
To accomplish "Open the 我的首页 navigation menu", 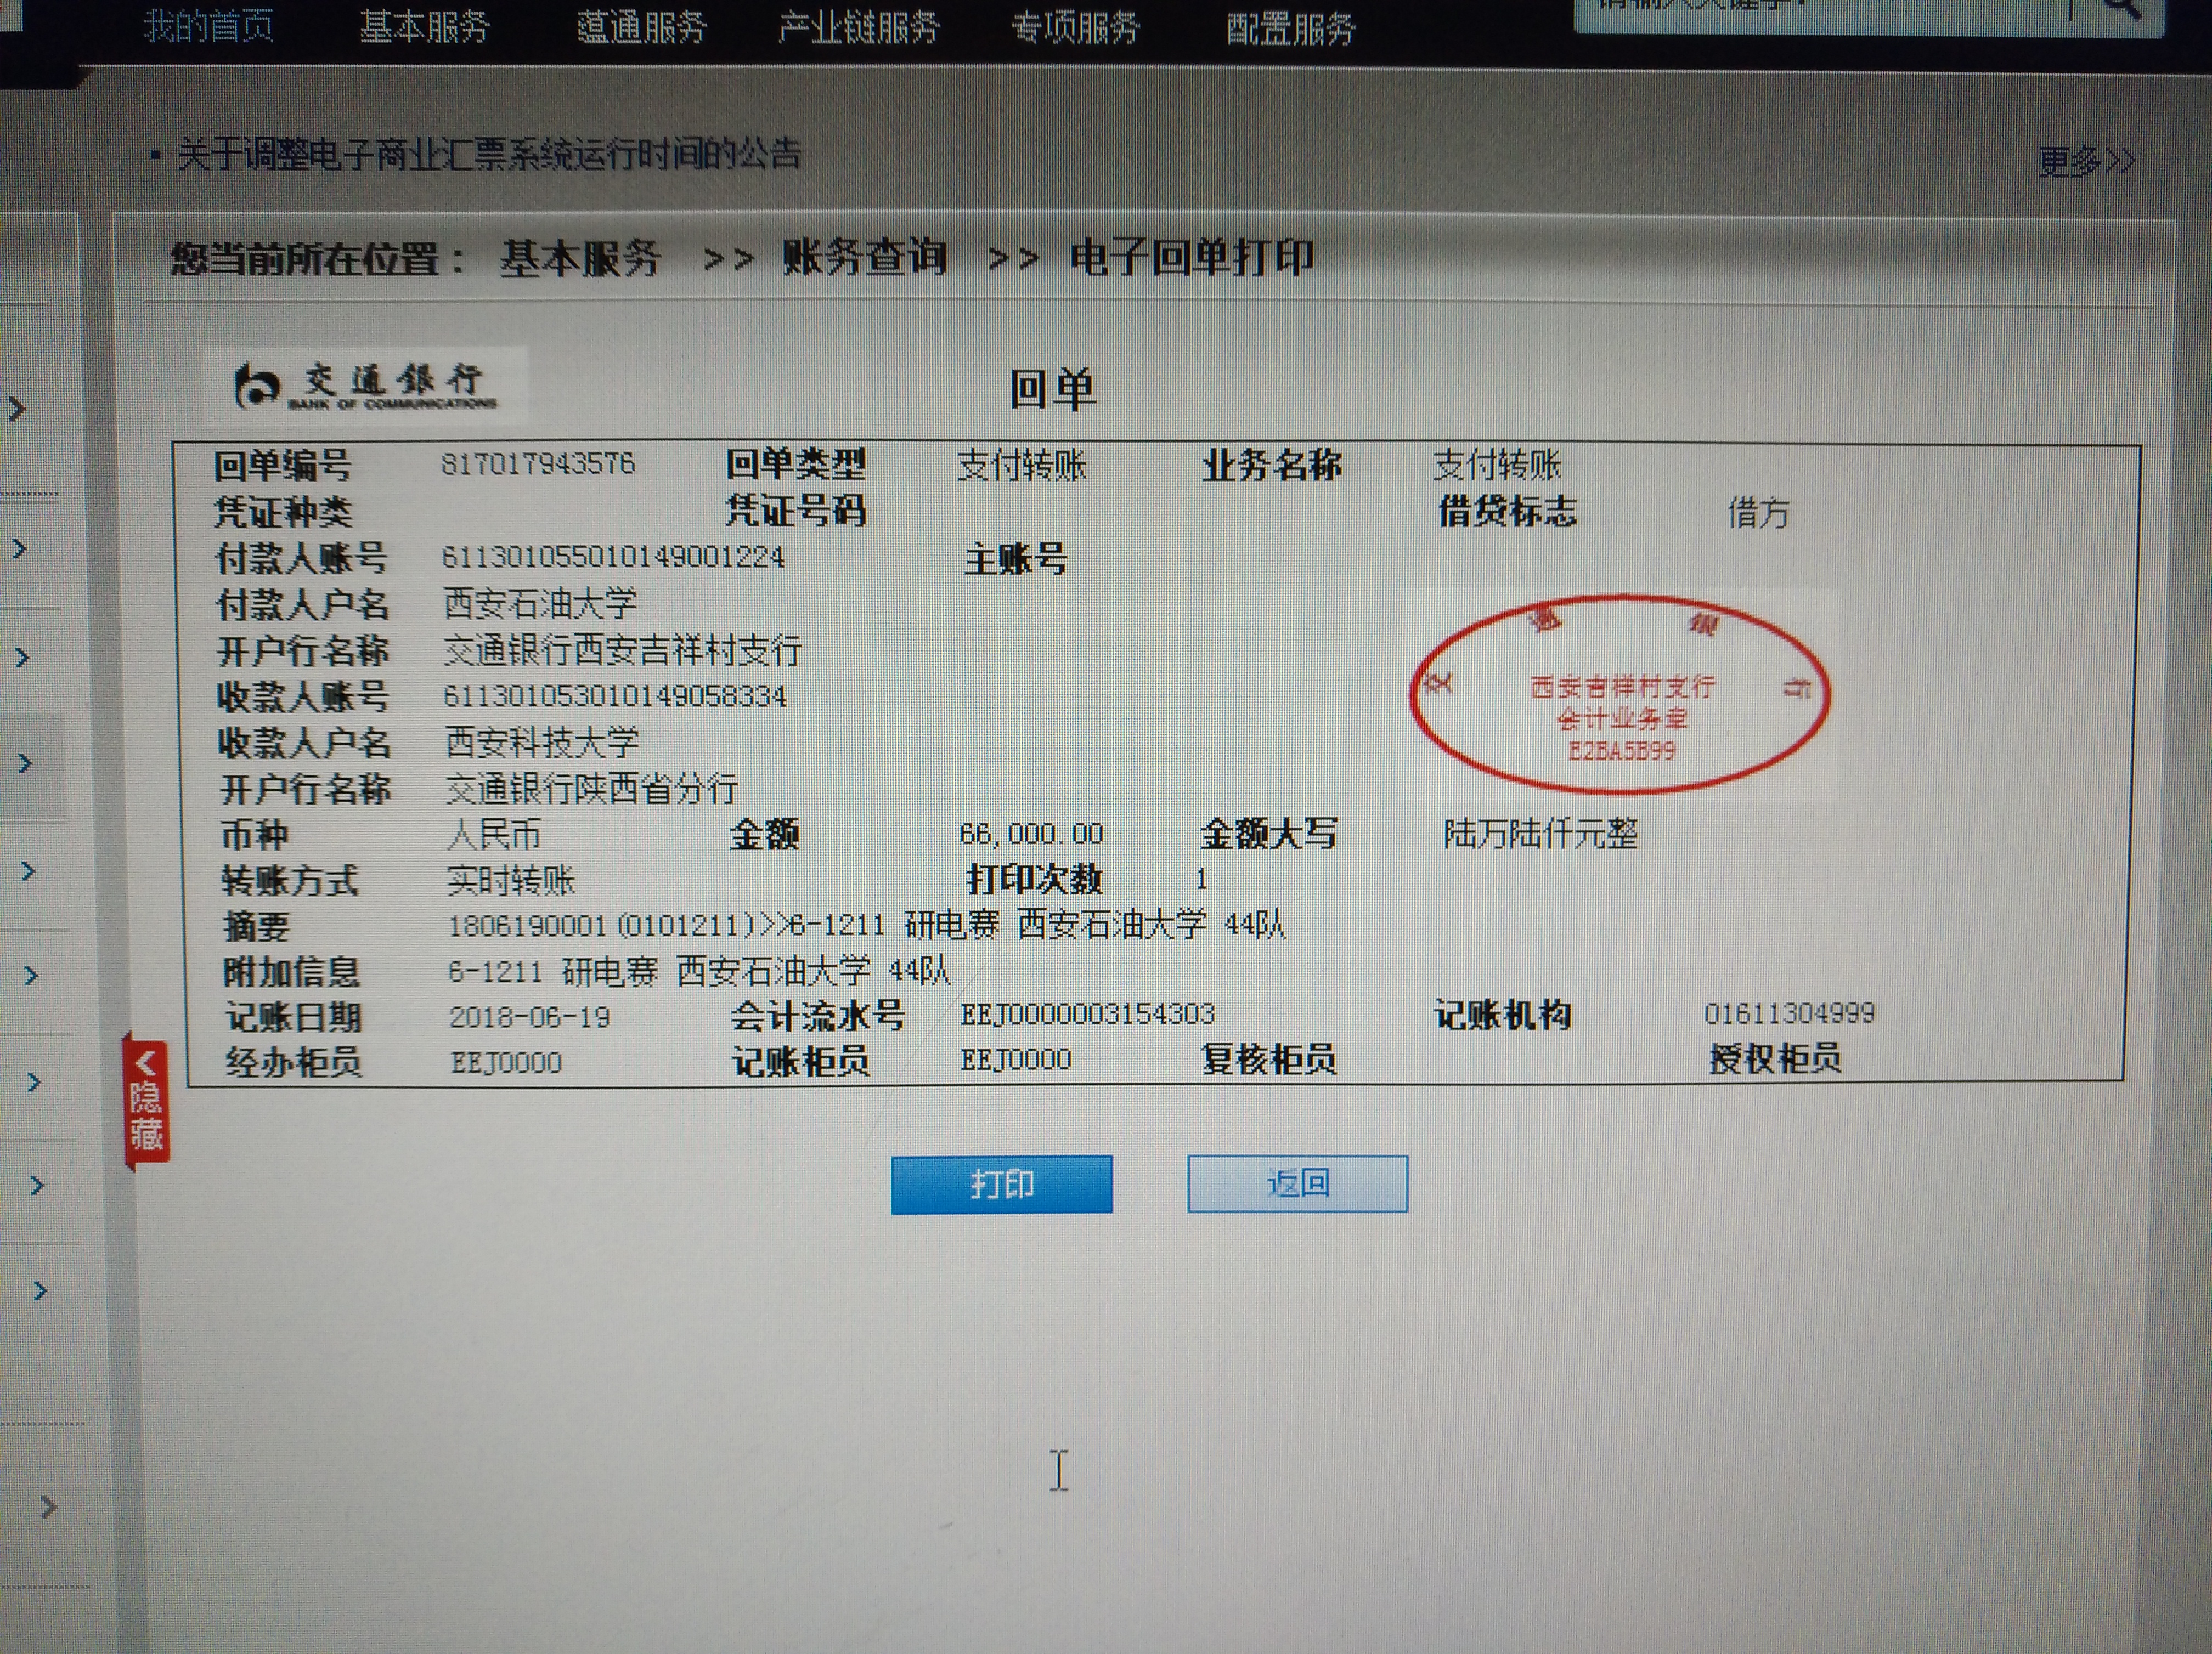I will (209, 26).
